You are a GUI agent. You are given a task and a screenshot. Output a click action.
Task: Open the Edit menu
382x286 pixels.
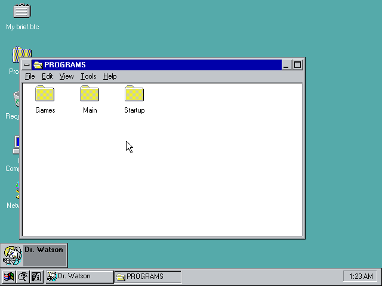[x=47, y=76]
